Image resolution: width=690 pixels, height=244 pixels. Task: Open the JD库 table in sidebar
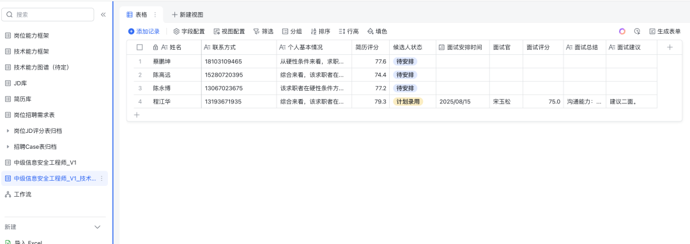pos(54,83)
